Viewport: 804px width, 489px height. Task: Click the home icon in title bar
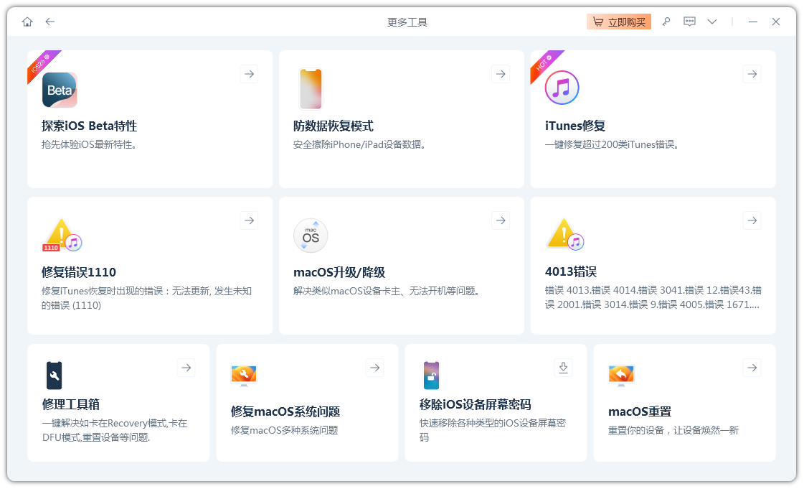[27, 22]
